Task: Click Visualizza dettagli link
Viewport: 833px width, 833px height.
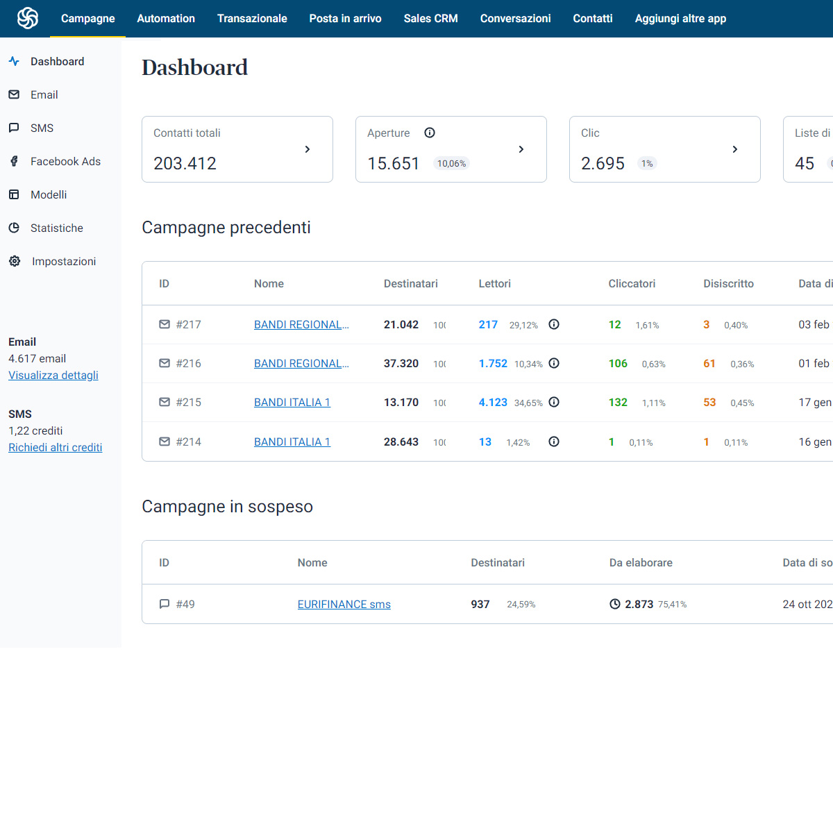Action: 53,376
